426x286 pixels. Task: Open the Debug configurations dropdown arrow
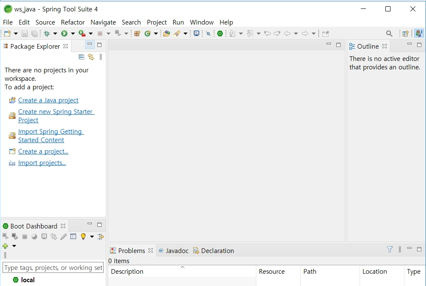click(x=55, y=34)
